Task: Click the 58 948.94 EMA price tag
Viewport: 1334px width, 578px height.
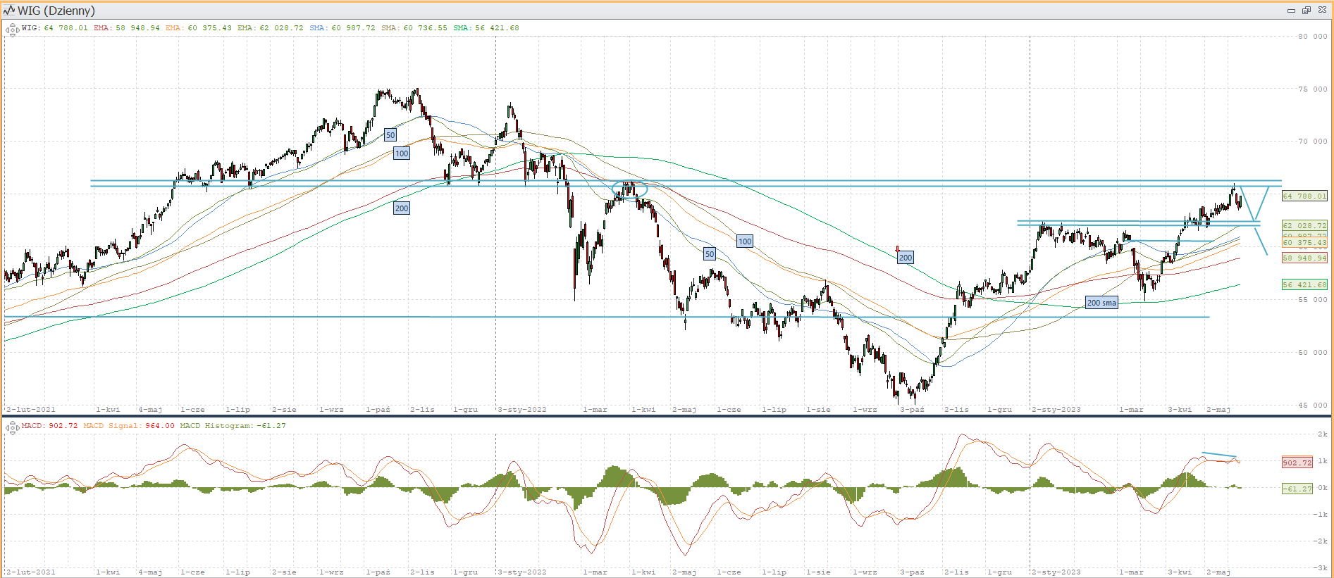Action: [1304, 258]
